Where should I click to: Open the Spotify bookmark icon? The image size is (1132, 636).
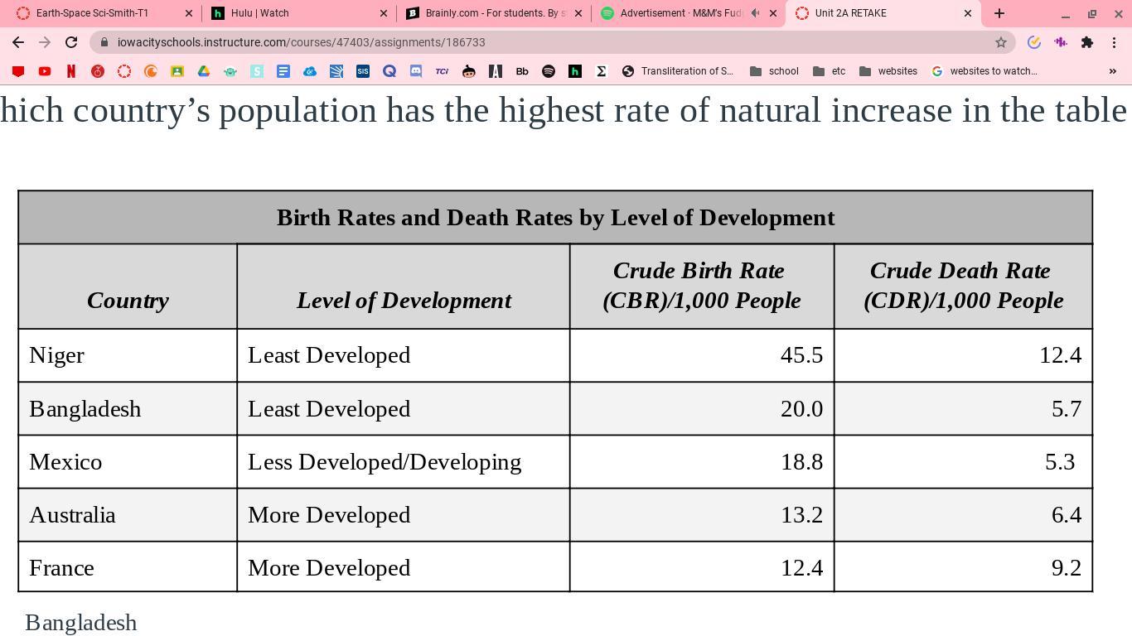549,71
